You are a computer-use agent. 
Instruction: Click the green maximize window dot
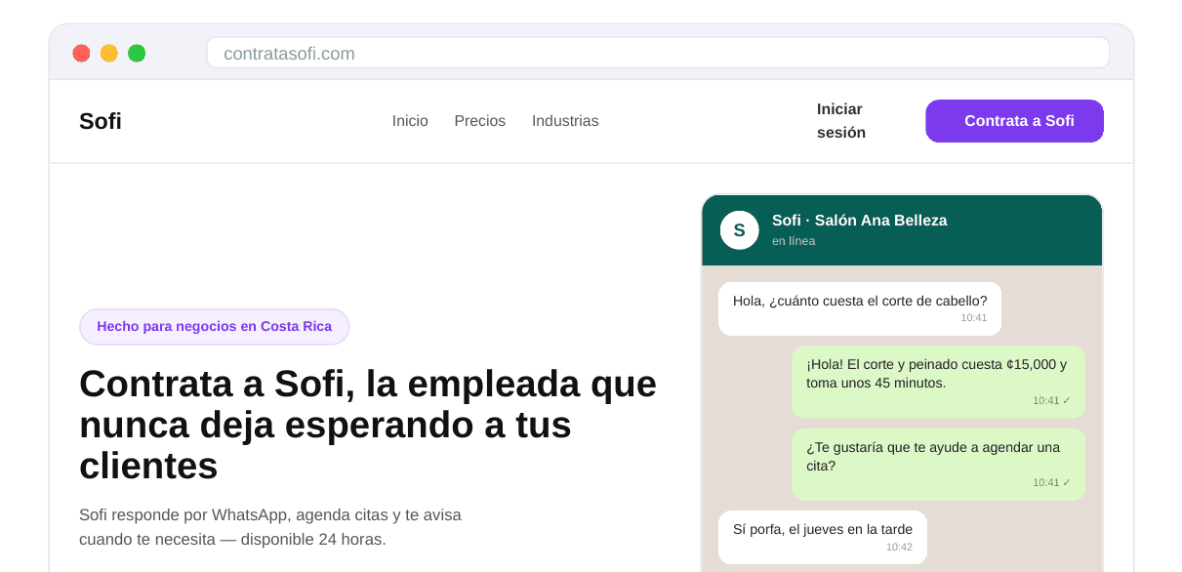click(x=137, y=53)
